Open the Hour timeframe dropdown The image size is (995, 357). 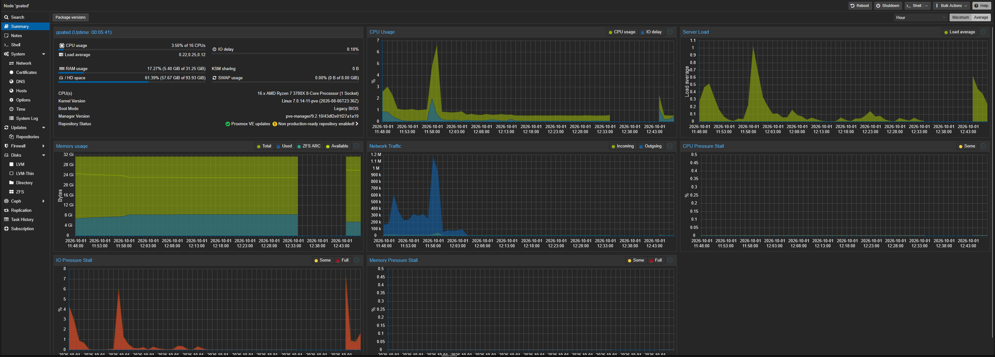click(x=921, y=17)
